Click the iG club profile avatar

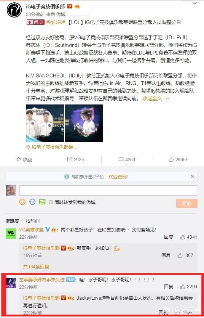coord(14,10)
